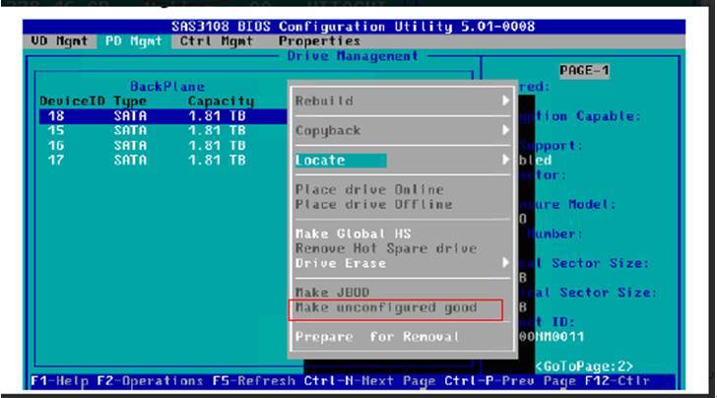Expand the Drive Erase submenu arrow
The image size is (717, 398).
[505, 263]
